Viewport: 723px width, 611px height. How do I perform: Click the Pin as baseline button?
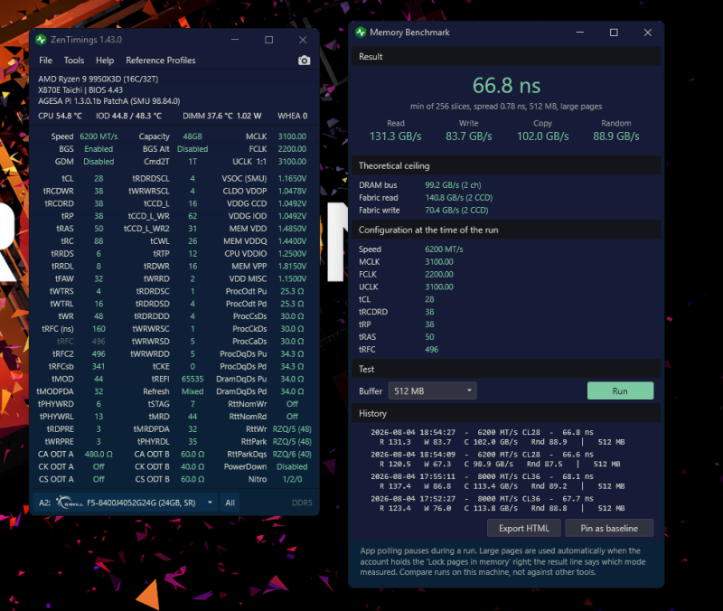tap(609, 528)
